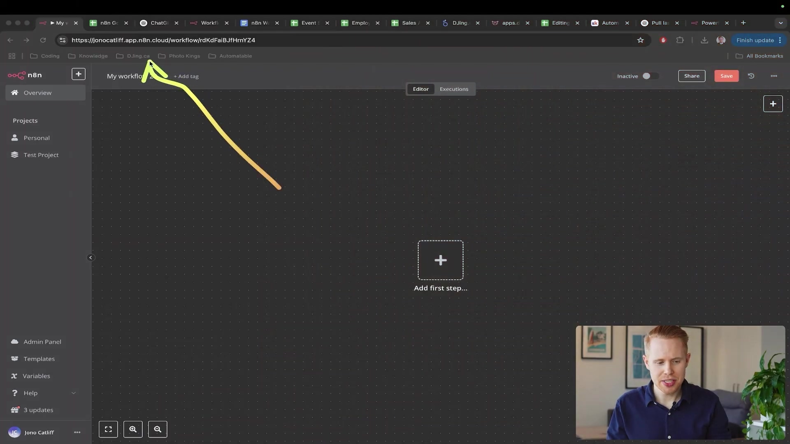Click the Share button
This screenshot has height=444, width=790.
[x=691, y=76]
